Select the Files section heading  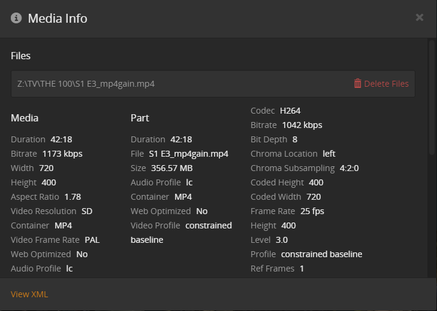click(20, 56)
